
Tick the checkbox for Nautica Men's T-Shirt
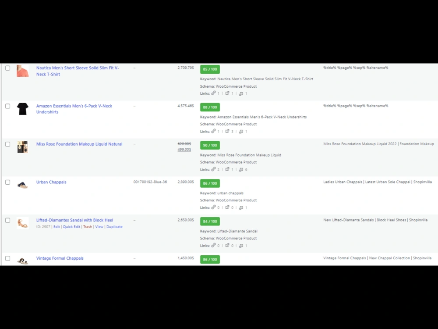(x=7, y=68)
